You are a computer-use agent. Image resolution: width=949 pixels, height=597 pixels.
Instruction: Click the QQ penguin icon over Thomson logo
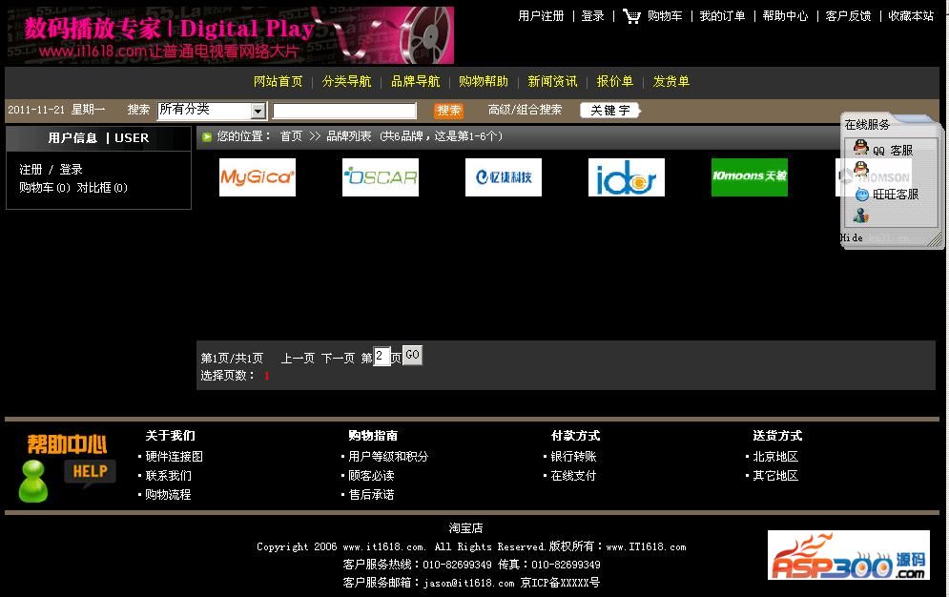pyautogui.click(x=861, y=169)
